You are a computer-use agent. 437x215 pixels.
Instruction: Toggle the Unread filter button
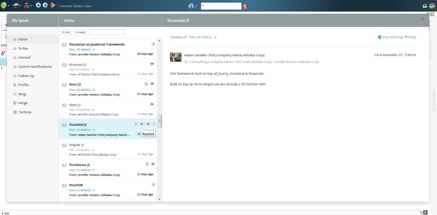(x=80, y=32)
